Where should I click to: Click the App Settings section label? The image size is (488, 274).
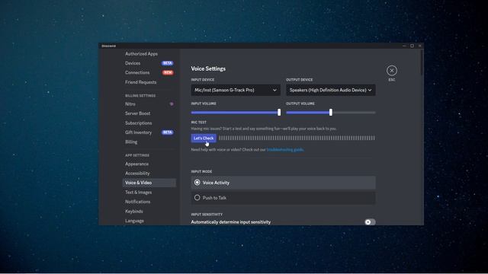[x=137, y=155]
